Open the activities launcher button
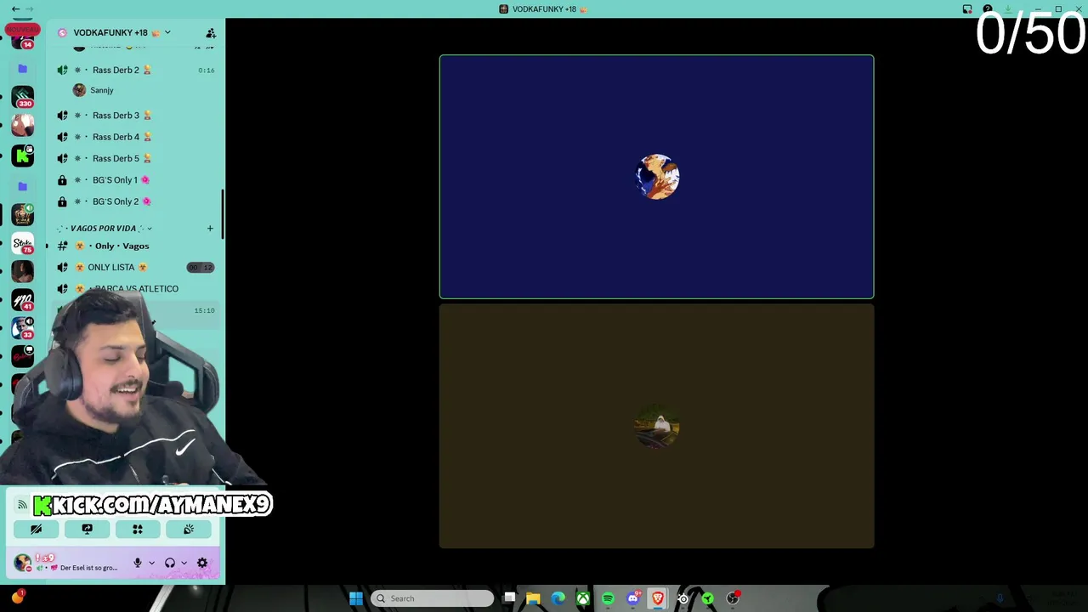 pos(138,529)
